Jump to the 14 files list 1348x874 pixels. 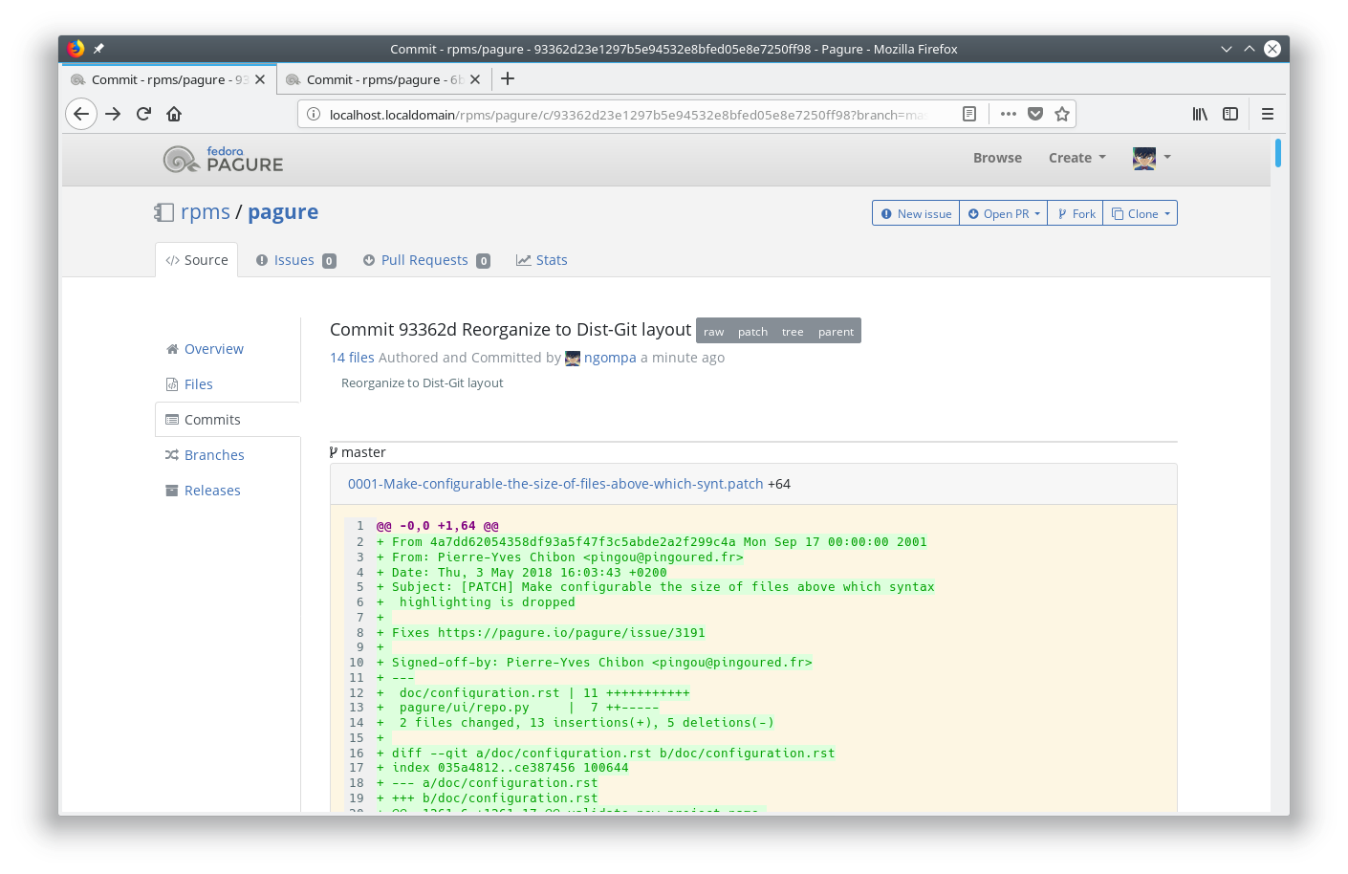tap(352, 358)
